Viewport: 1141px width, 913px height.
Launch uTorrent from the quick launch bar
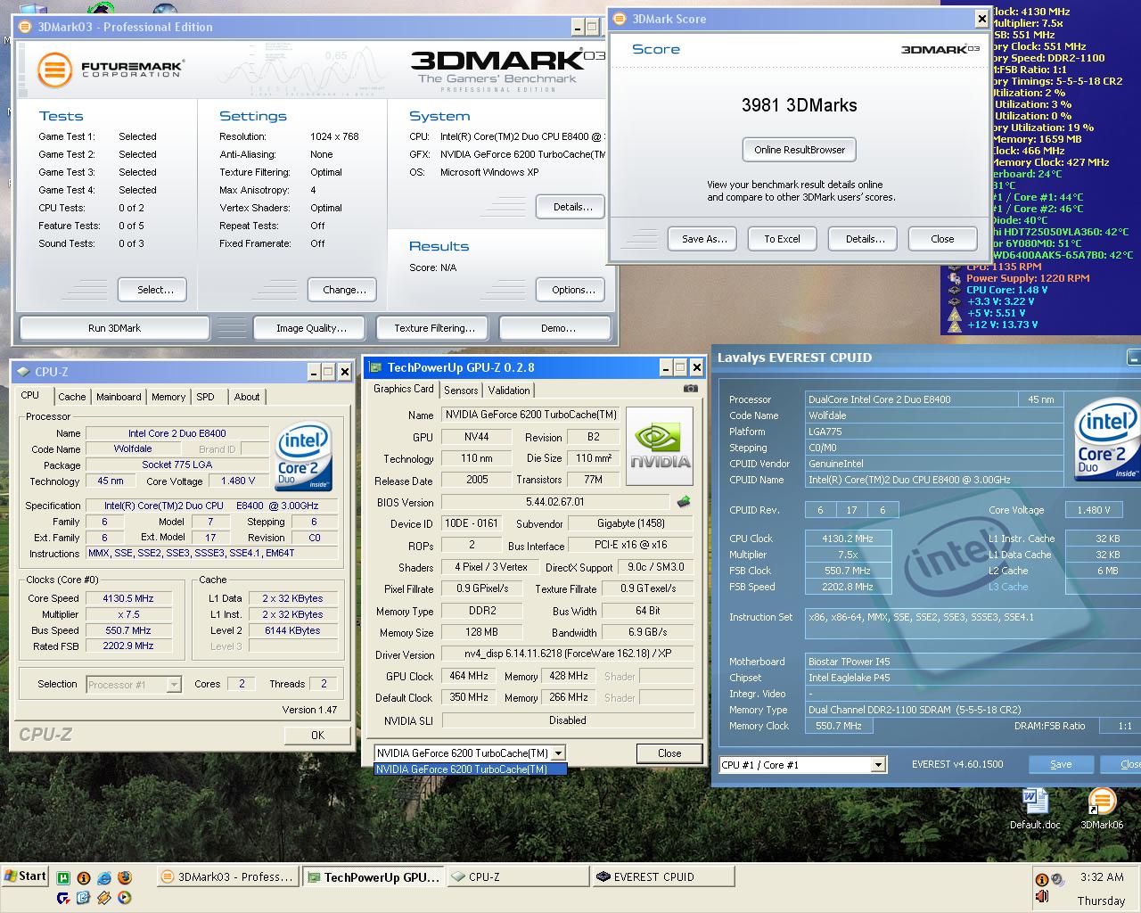[63, 878]
